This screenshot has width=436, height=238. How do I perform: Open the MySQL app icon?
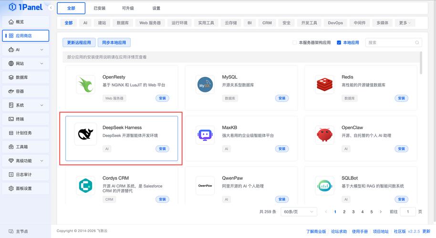coord(205,85)
